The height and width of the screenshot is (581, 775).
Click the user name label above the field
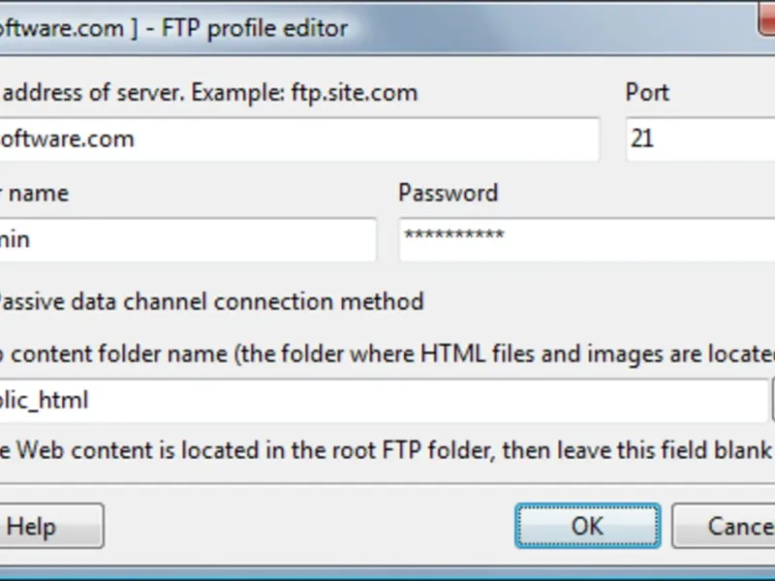35,193
